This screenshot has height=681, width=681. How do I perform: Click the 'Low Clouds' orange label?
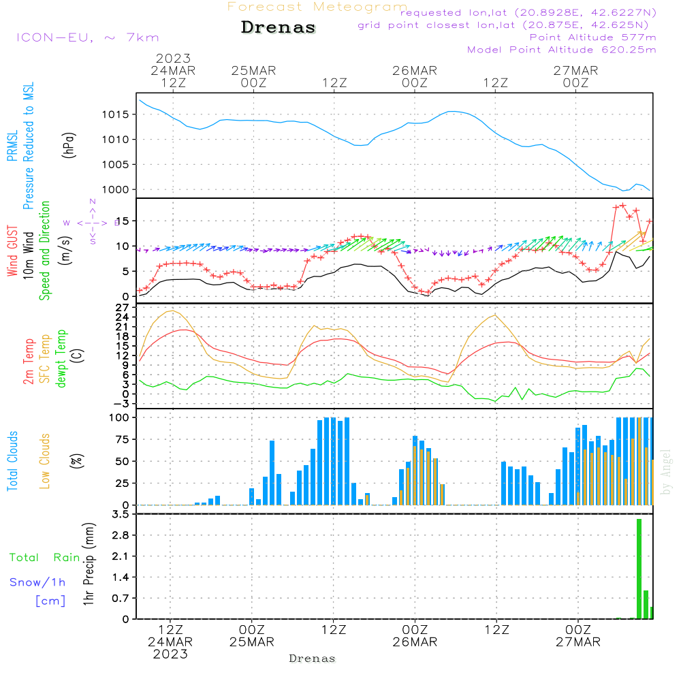click(45, 461)
